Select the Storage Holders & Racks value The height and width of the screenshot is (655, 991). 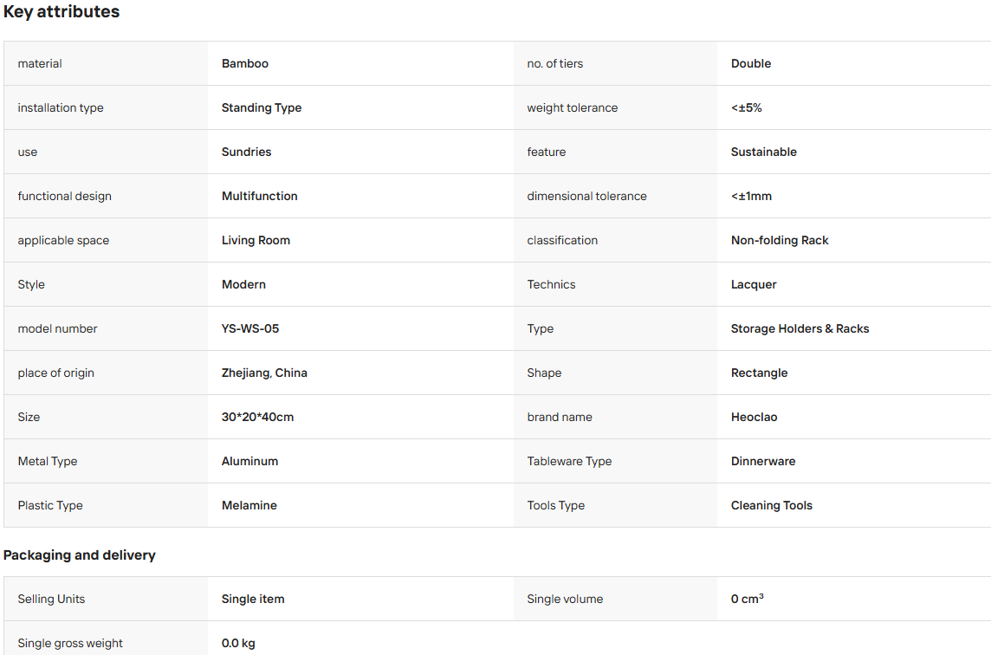pyautogui.click(x=800, y=328)
